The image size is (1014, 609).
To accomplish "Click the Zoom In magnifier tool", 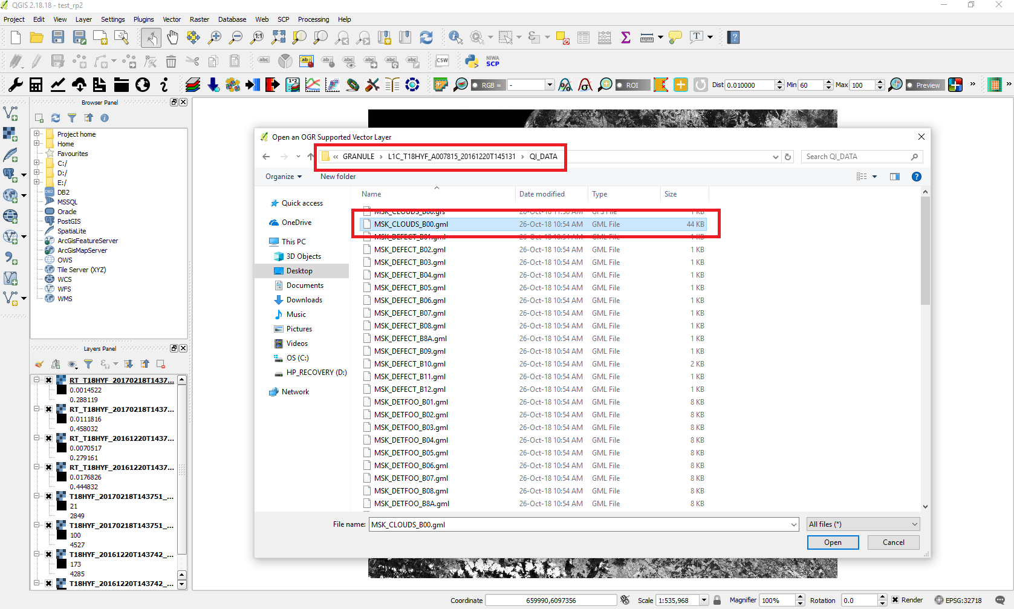I will [x=215, y=37].
